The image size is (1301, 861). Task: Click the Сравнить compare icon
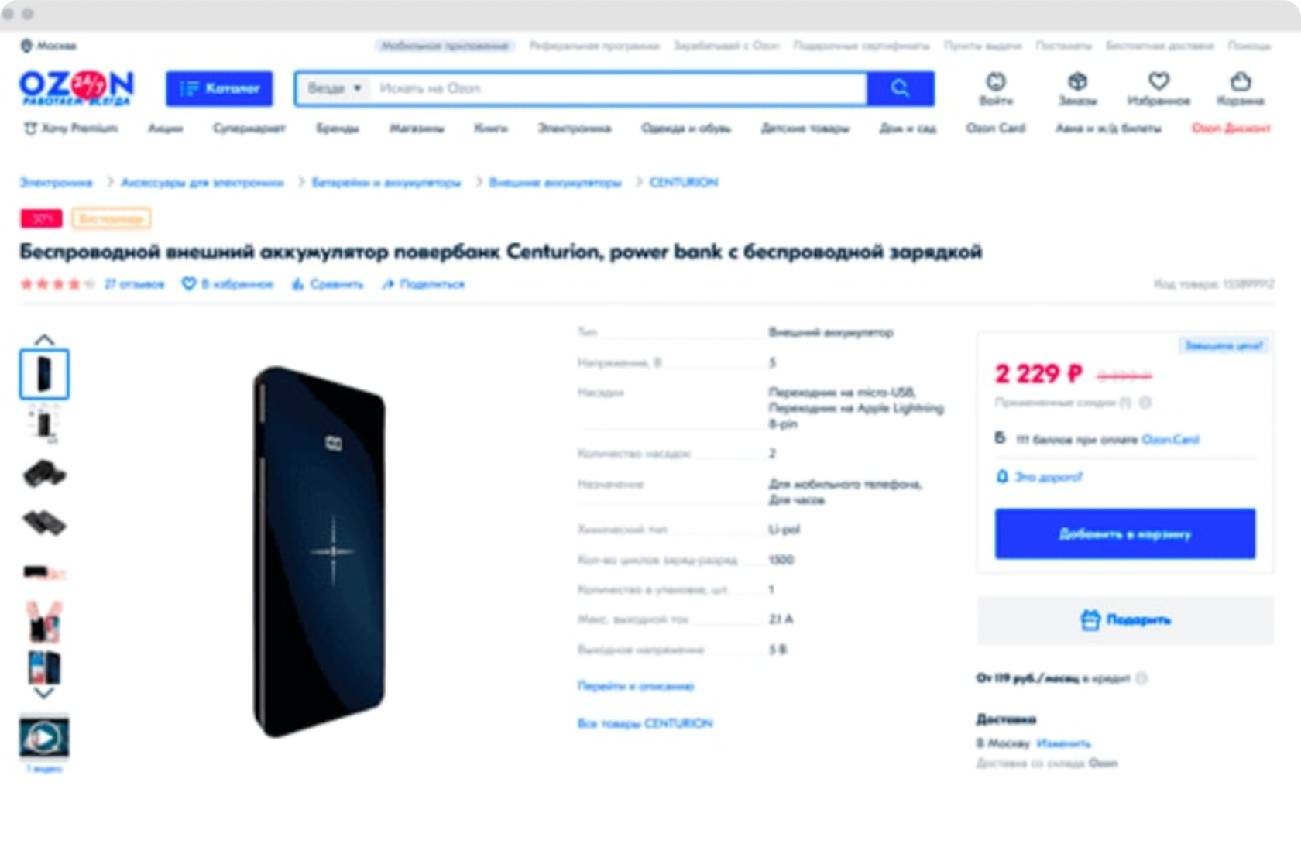tap(298, 284)
